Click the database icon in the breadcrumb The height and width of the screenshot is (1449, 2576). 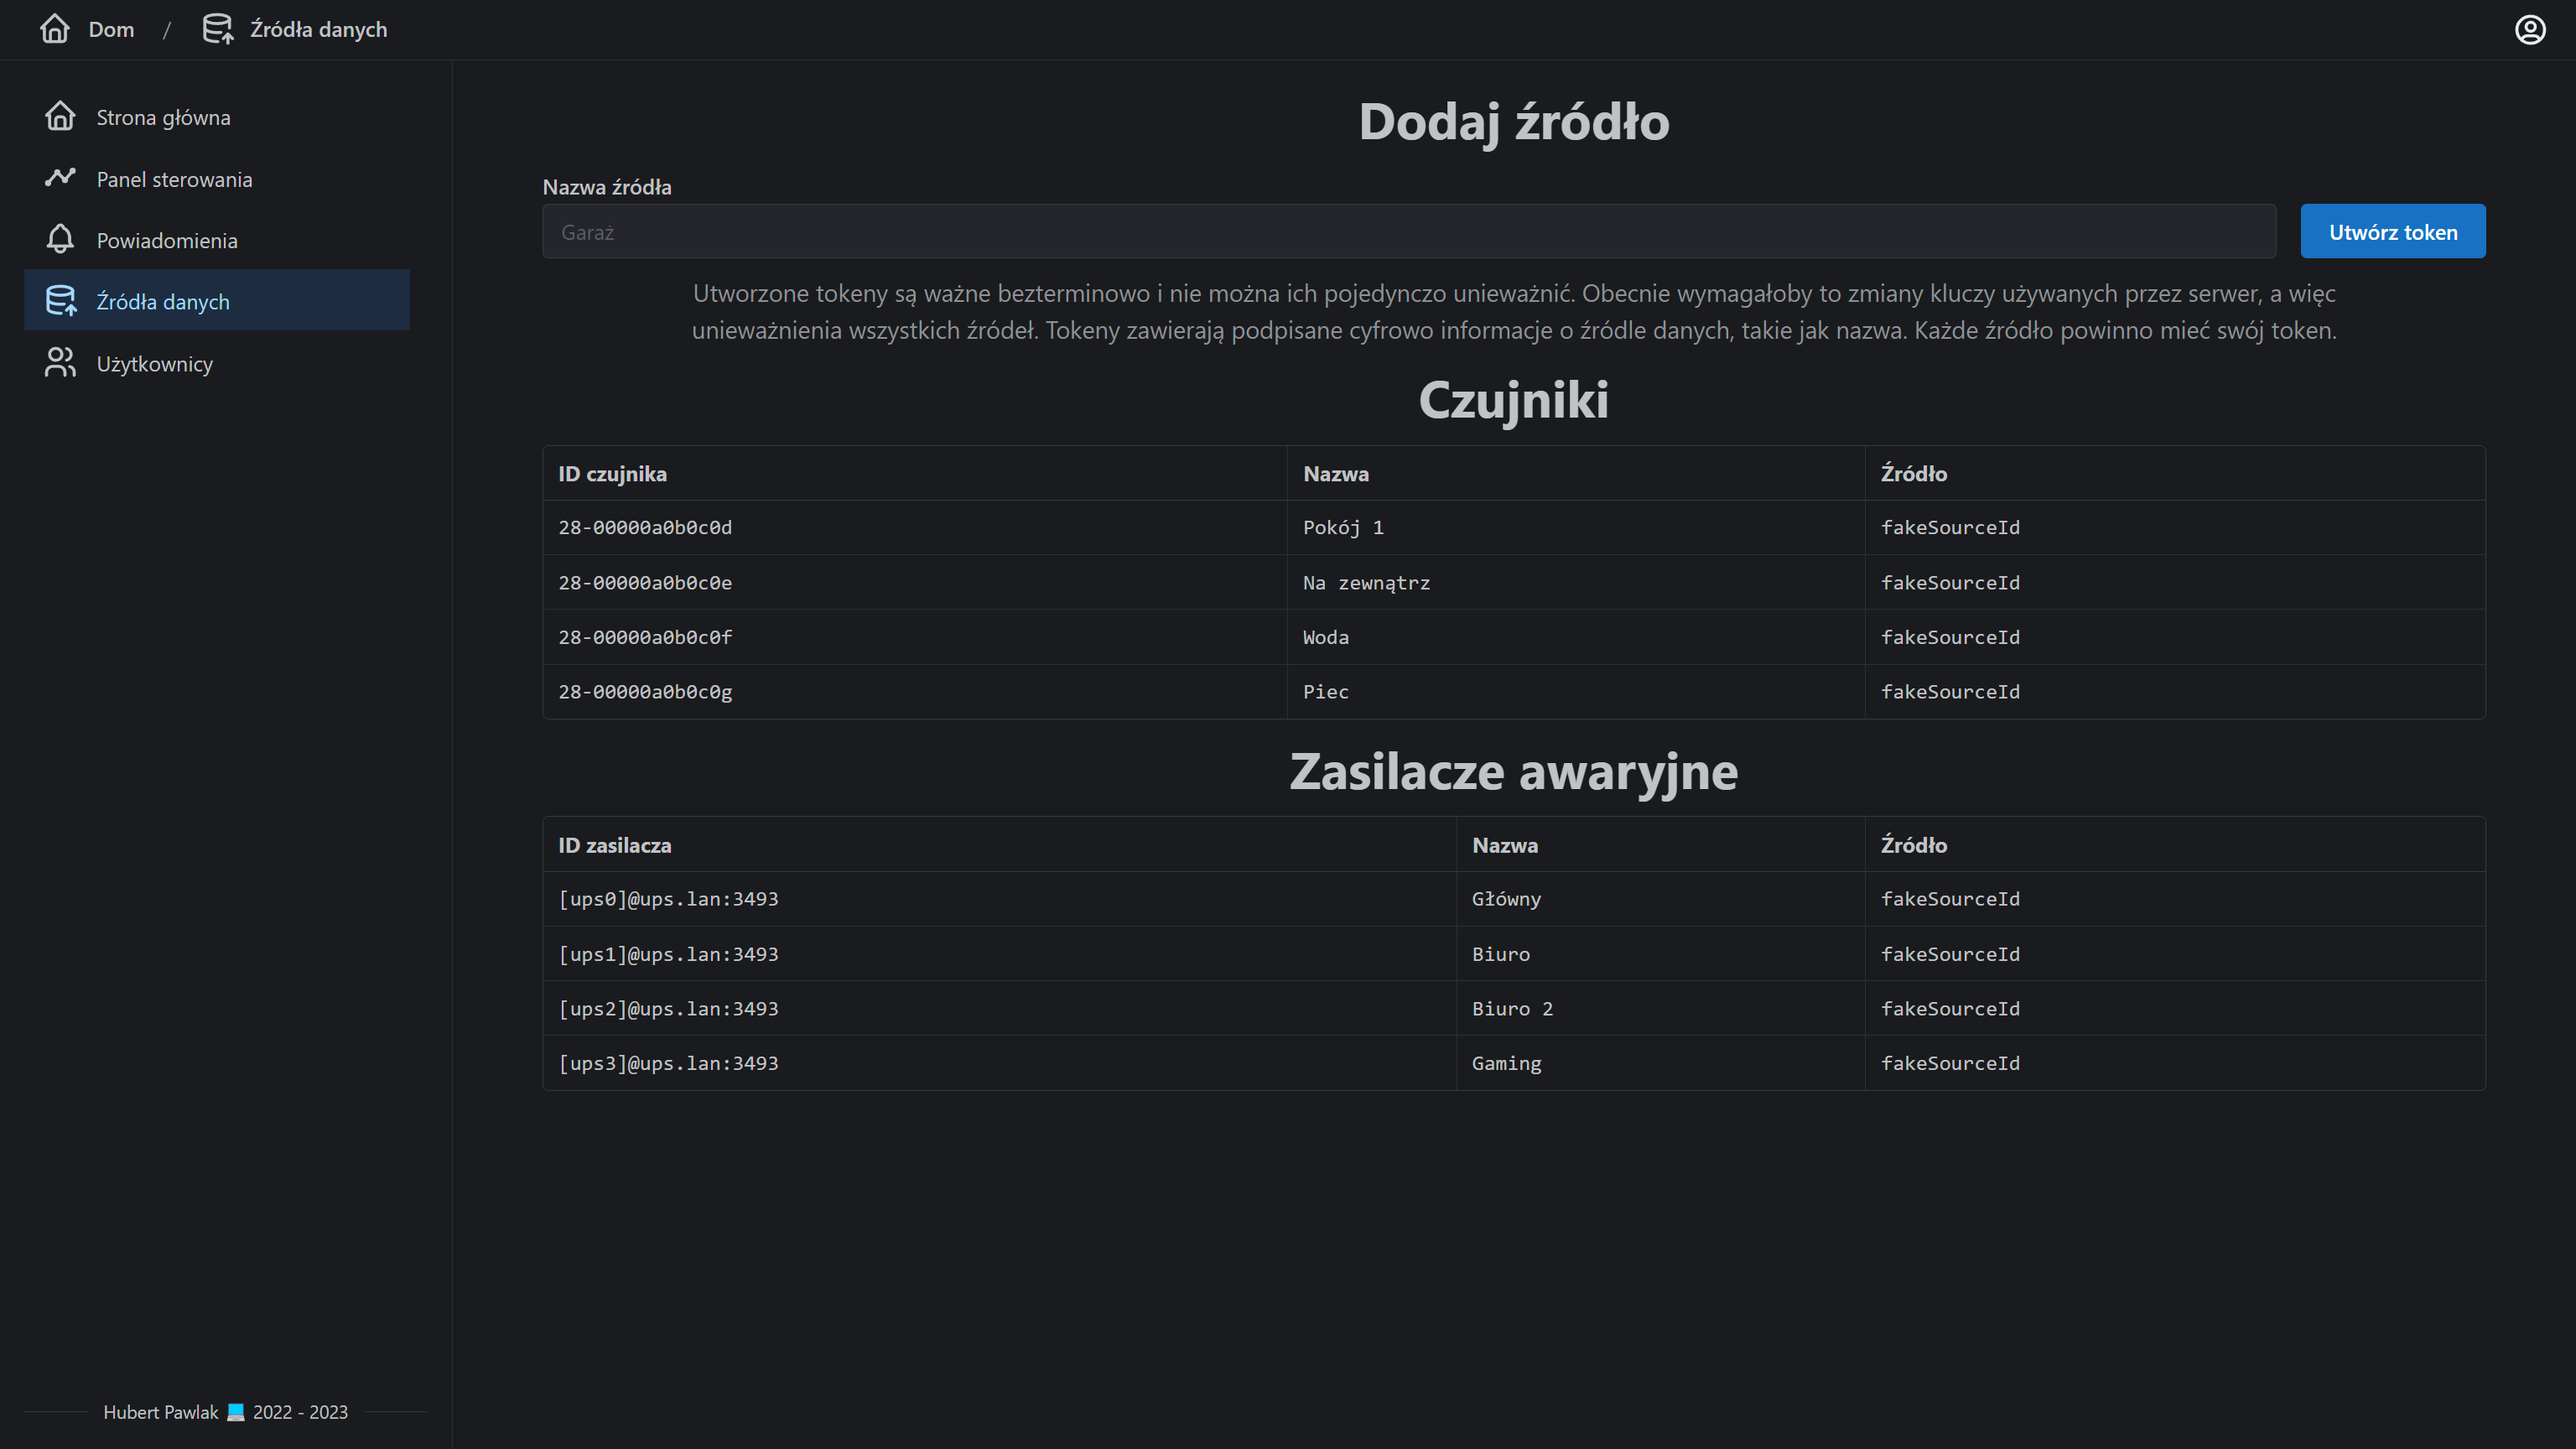218,29
